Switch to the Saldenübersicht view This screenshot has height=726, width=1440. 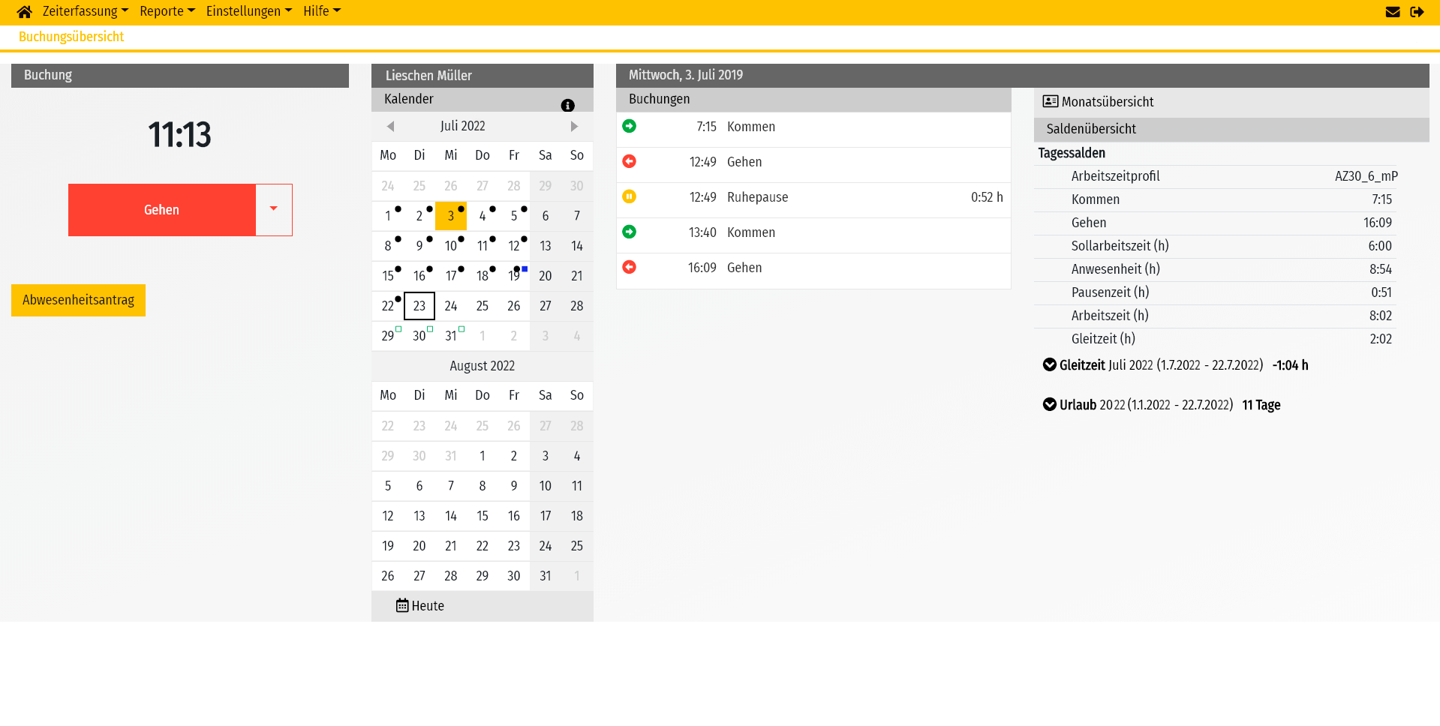(x=1090, y=128)
